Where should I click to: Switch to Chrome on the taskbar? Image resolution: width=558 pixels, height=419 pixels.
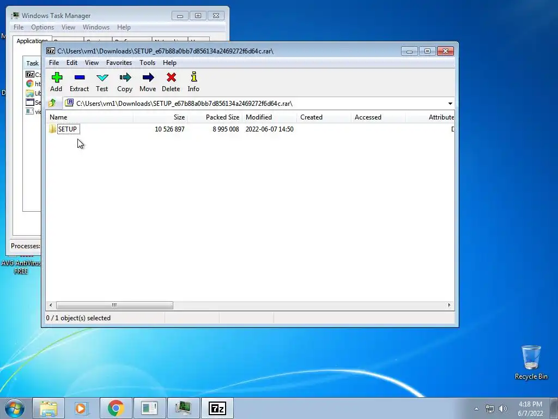[x=116, y=408]
